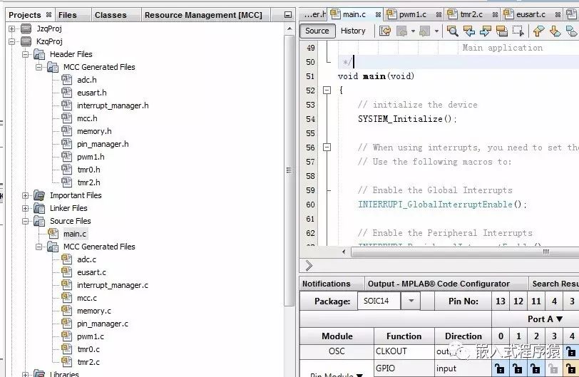Screen dimensions: 579x377
Task: Click the Find Selection magnifier icon
Action: click(x=452, y=31)
